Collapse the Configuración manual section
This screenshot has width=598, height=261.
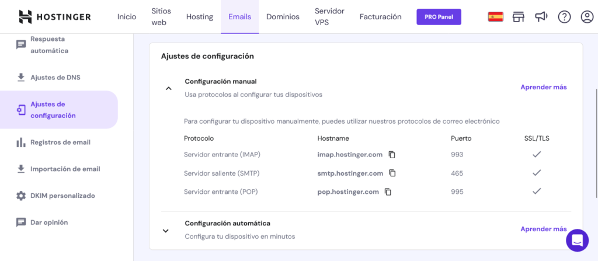169,88
